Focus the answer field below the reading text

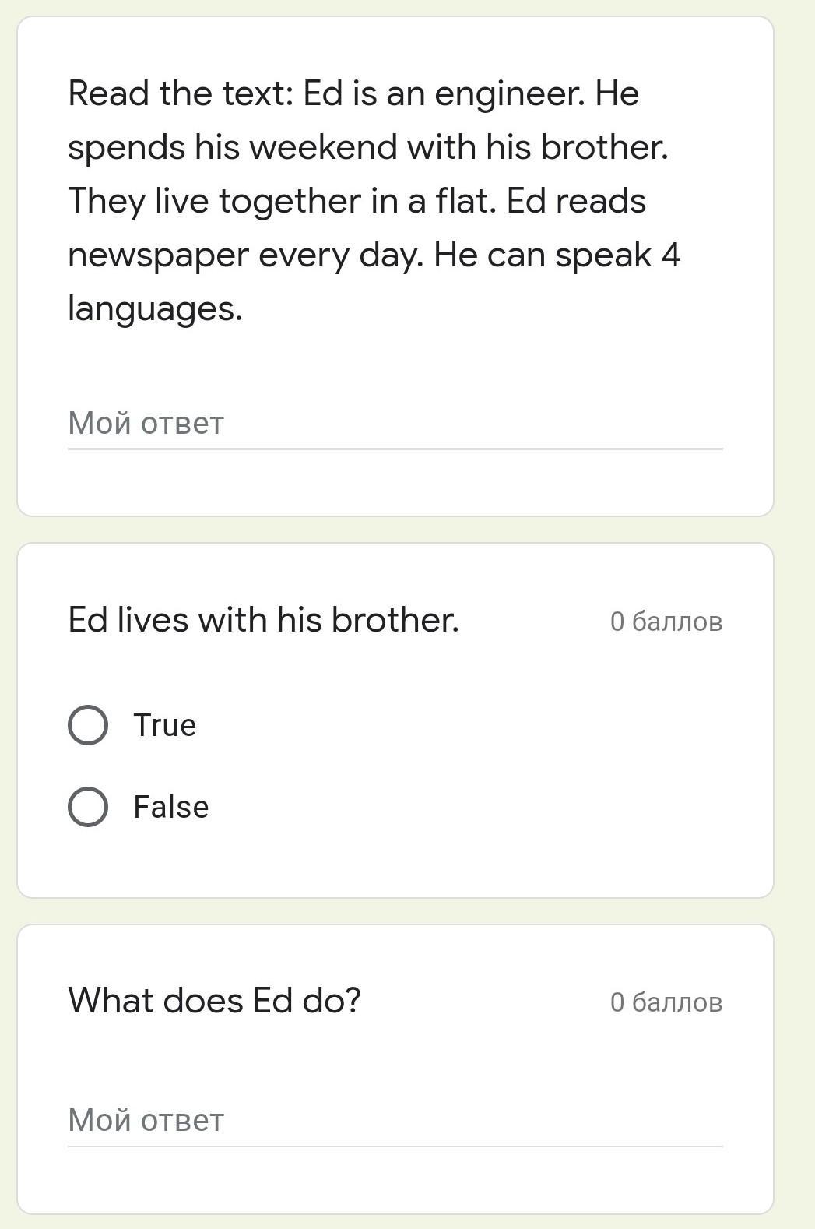point(395,424)
